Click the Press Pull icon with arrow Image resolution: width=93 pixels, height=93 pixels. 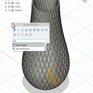tap(38, 30)
